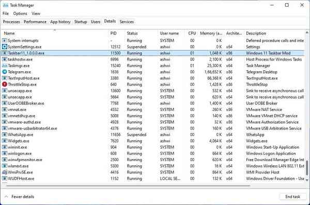This screenshot has width=310, height=205.
Task: Sort by the Description column header
Action: [x=274, y=33]
